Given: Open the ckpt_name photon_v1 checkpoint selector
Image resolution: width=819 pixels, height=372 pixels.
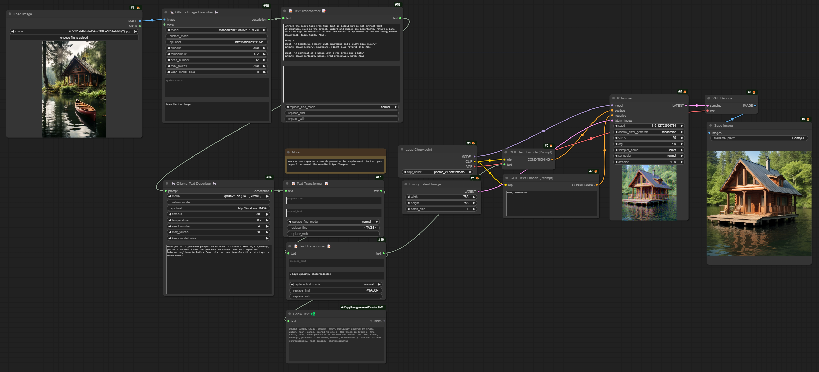Looking at the screenshot, I should (437, 172).
